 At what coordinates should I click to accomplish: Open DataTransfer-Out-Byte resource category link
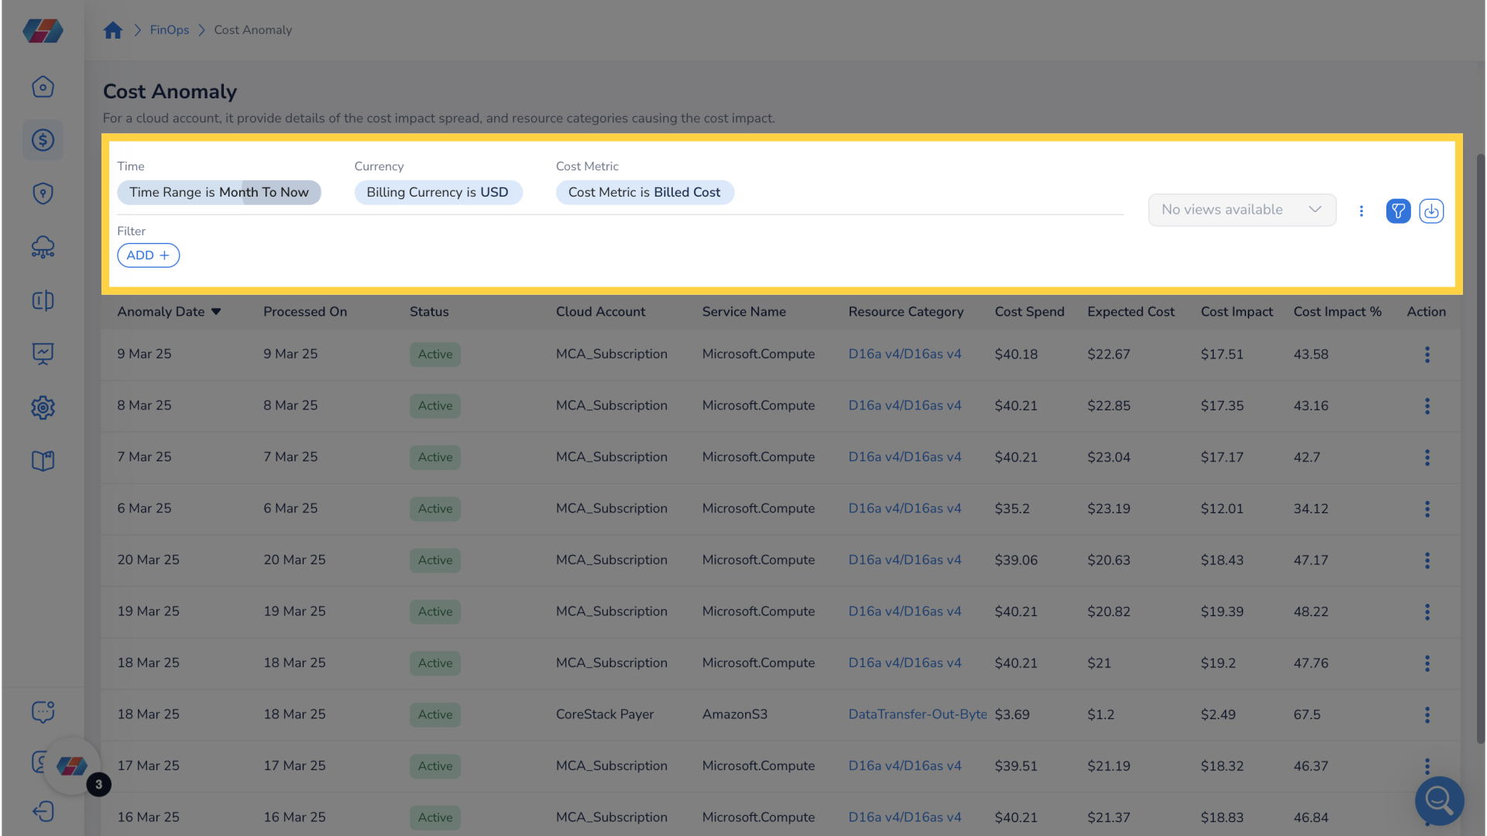pyautogui.click(x=918, y=714)
